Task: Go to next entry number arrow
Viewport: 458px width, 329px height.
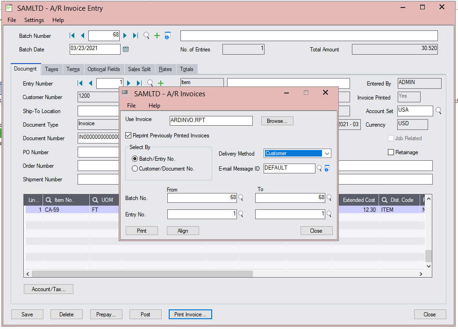Action: coord(129,83)
